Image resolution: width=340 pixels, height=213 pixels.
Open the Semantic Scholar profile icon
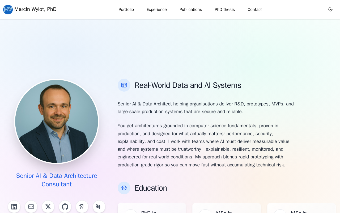(x=99, y=207)
